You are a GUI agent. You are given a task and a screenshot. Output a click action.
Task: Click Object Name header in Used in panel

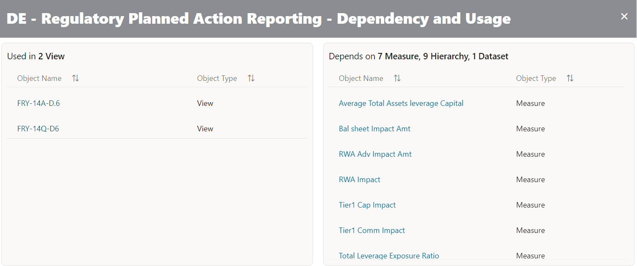click(x=39, y=78)
